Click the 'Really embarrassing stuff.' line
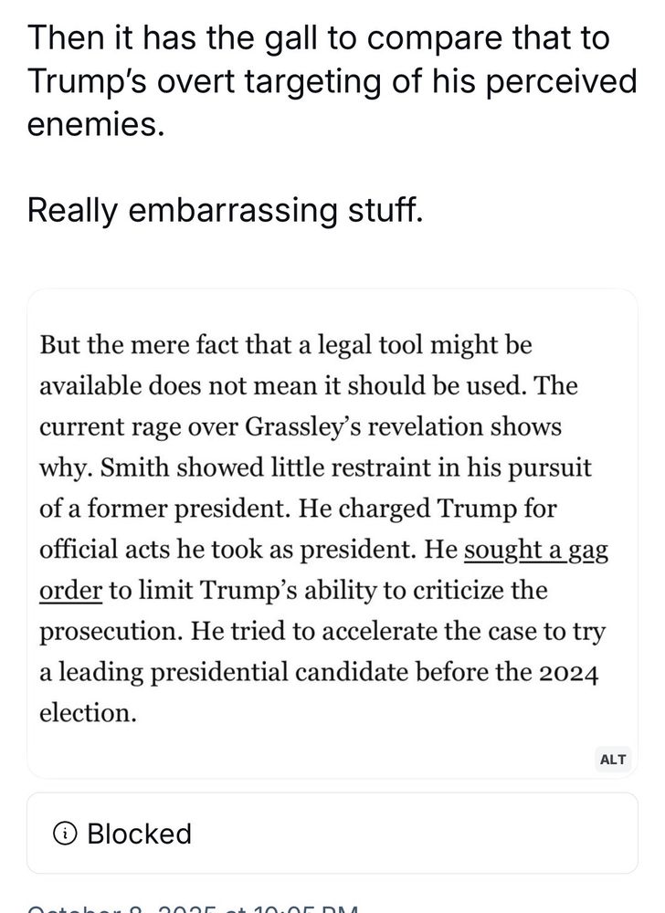665x913 pixels. (x=225, y=210)
